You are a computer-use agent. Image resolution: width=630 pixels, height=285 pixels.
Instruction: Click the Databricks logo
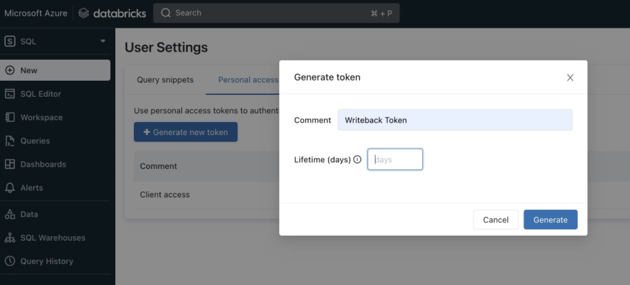click(x=112, y=13)
